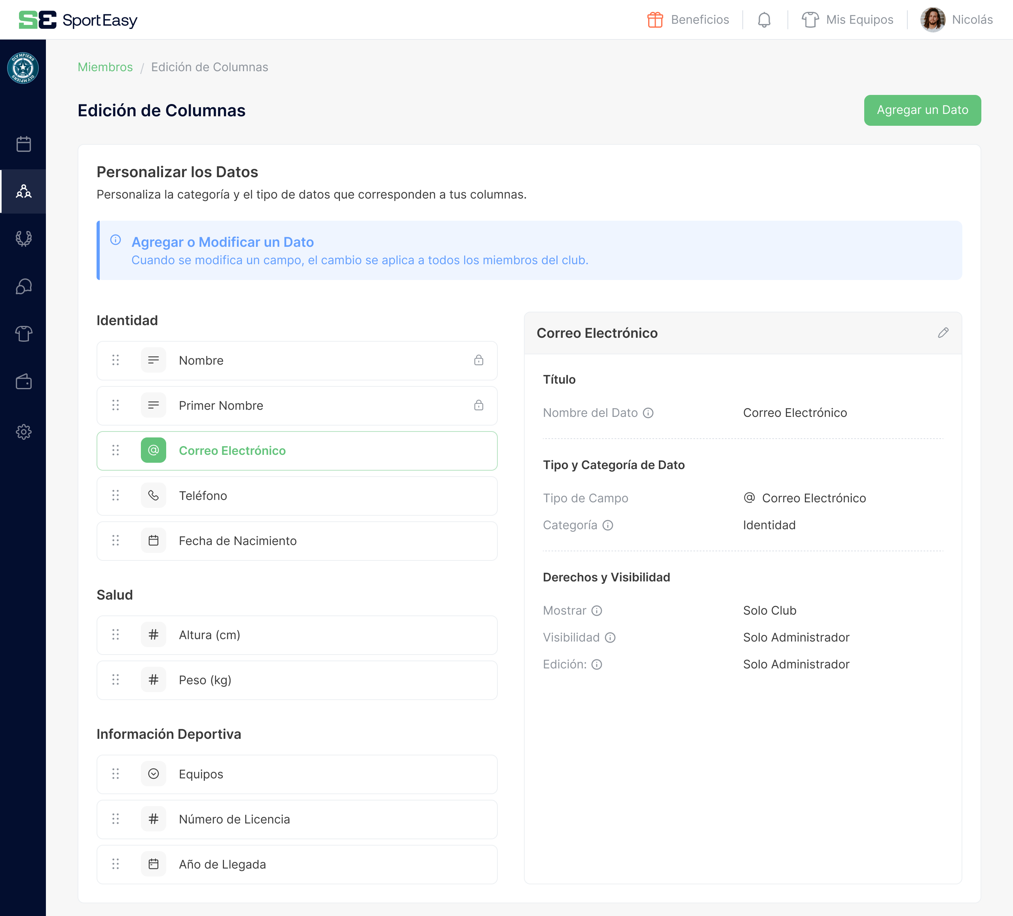Click the lock icon on Nombre row
This screenshot has width=1013, height=916.
tap(478, 360)
